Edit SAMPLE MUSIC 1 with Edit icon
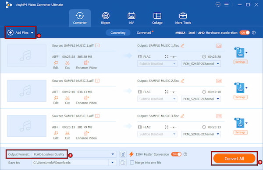263x170 pixels. [x=56, y=65]
